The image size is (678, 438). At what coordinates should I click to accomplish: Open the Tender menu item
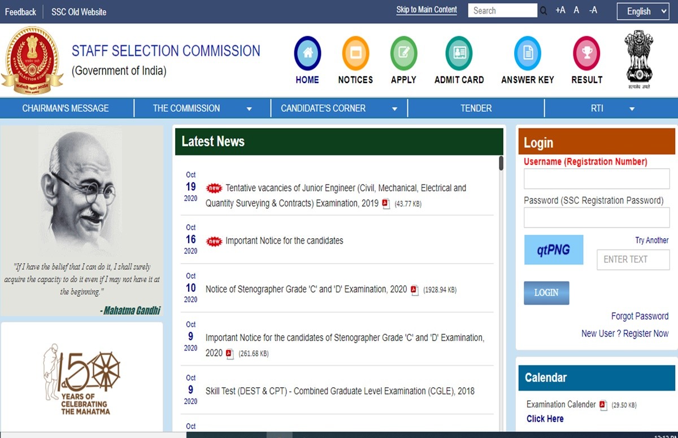[476, 108]
